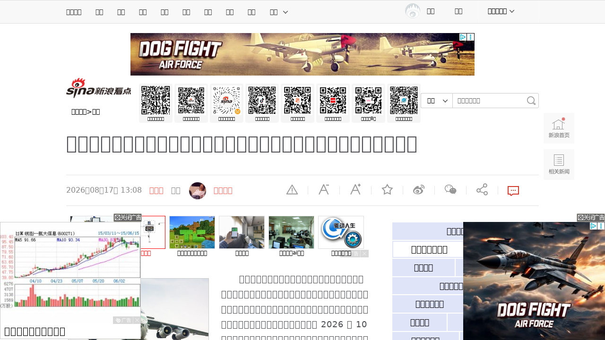The width and height of the screenshot is (605, 340).
Task: Click the bottom-right Dog Fight jet ad image
Action: pos(534,281)
